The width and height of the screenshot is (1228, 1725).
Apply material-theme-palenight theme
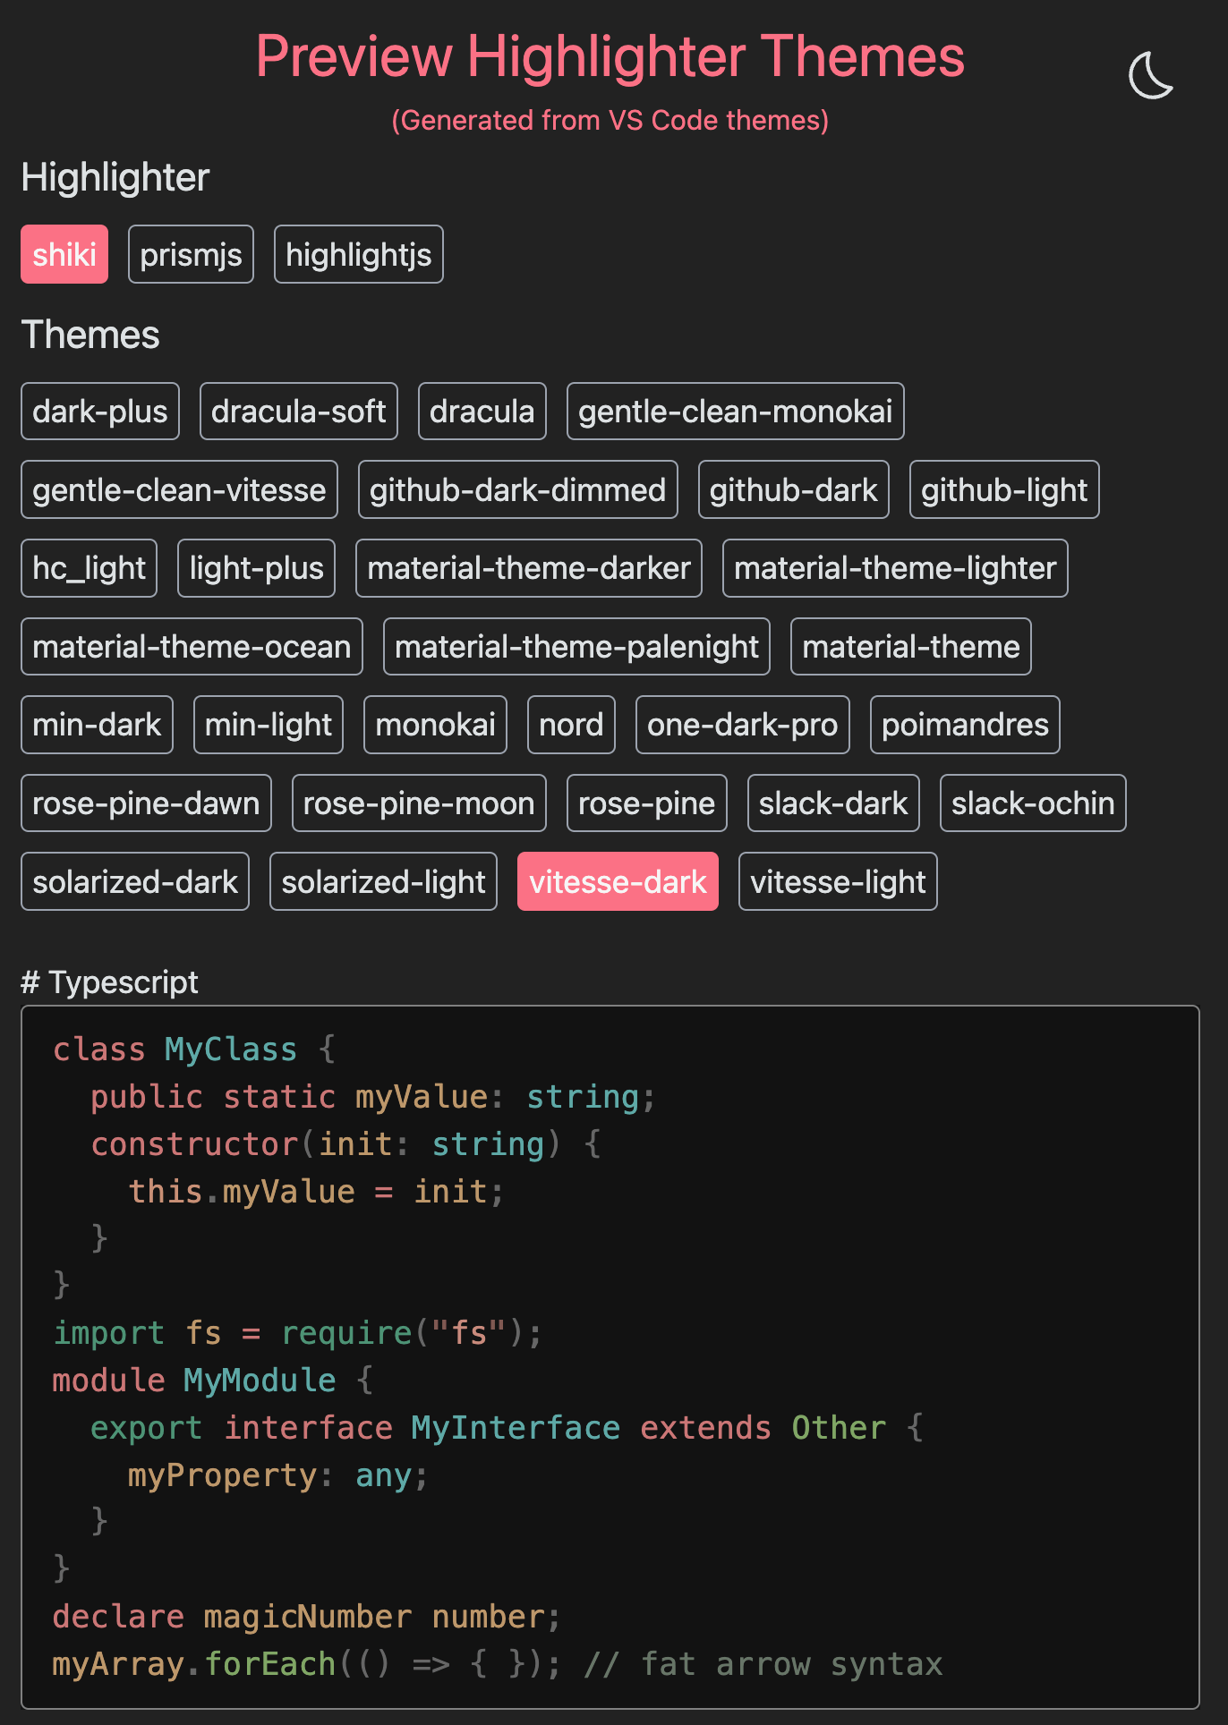click(576, 647)
